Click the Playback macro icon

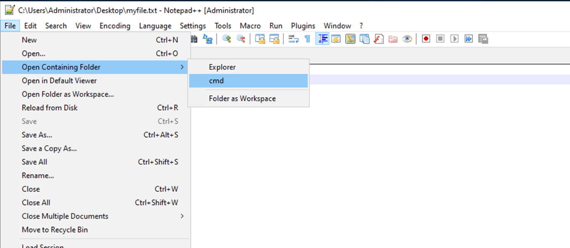454,39
